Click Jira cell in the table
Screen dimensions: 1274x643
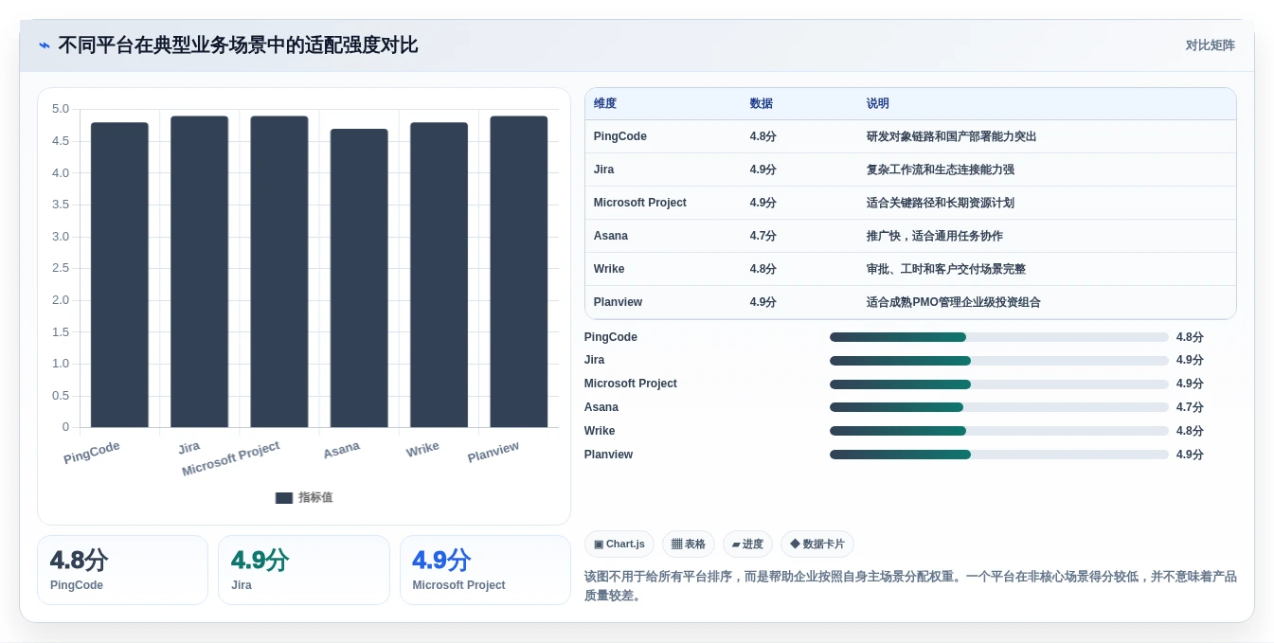pos(603,170)
